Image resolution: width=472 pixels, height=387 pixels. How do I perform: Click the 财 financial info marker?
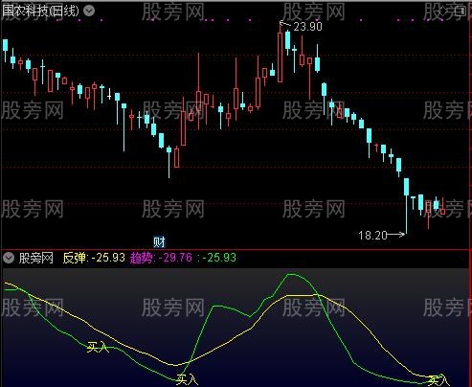(159, 242)
